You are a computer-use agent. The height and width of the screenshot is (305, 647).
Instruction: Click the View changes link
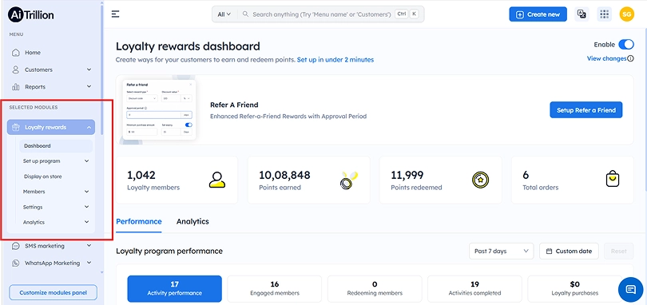coord(606,58)
